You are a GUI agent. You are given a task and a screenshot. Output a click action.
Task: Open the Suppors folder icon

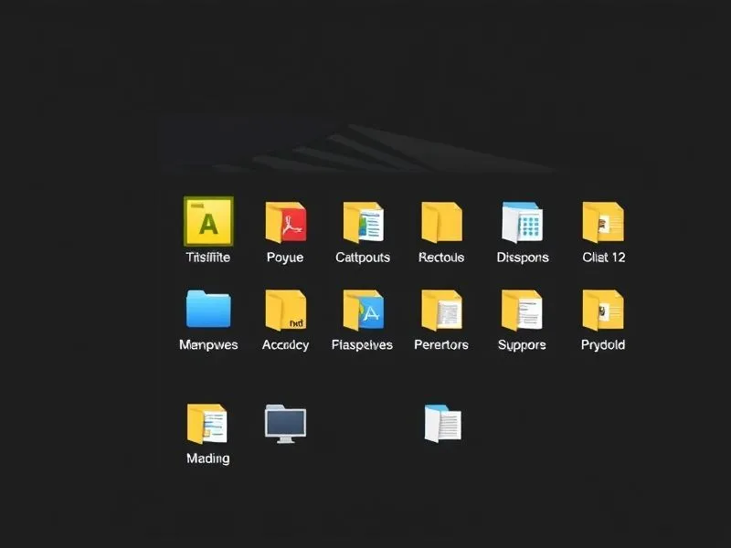522,310
